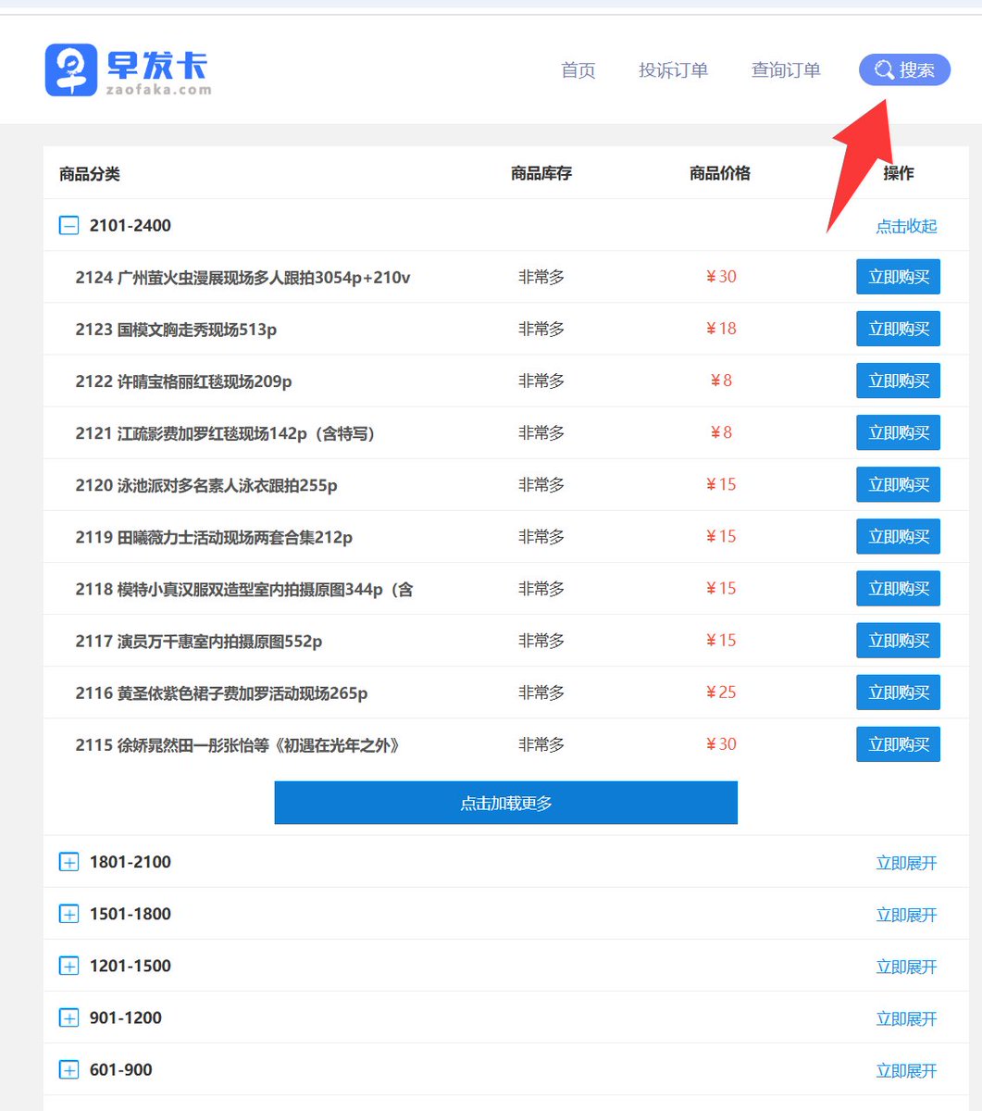Click 立即展开 link for 1501-1800
982x1111 pixels.
point(906,915)
